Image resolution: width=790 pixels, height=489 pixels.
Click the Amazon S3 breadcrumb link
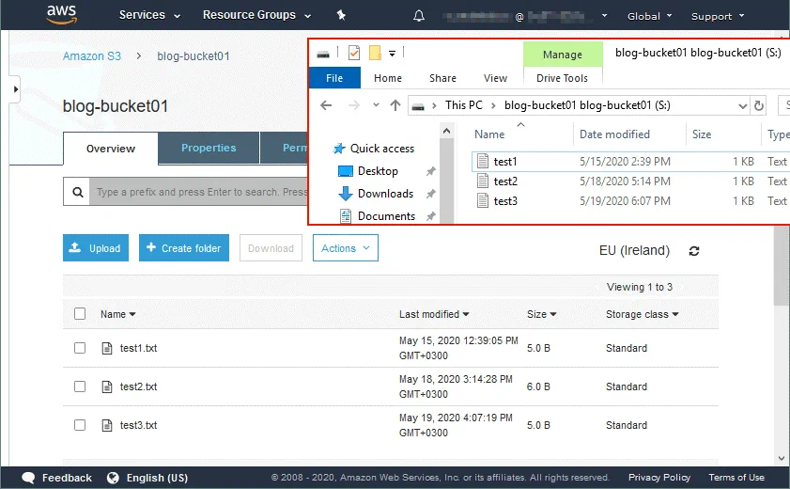[x=92, y=56]
